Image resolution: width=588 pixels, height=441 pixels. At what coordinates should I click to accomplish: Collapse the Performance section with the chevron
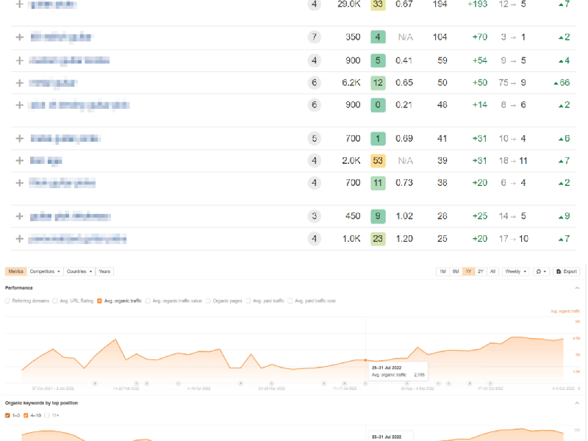pyautogui.click(x=576, y=287)
